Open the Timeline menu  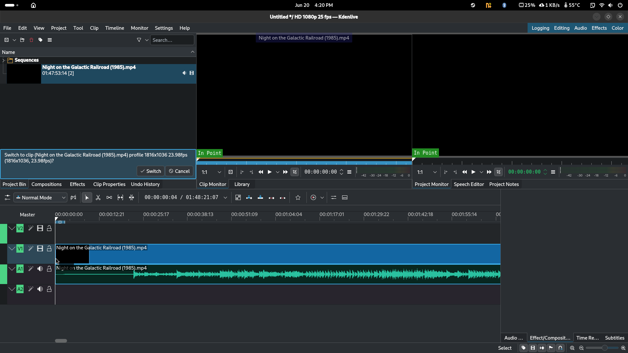coord(114,28)
